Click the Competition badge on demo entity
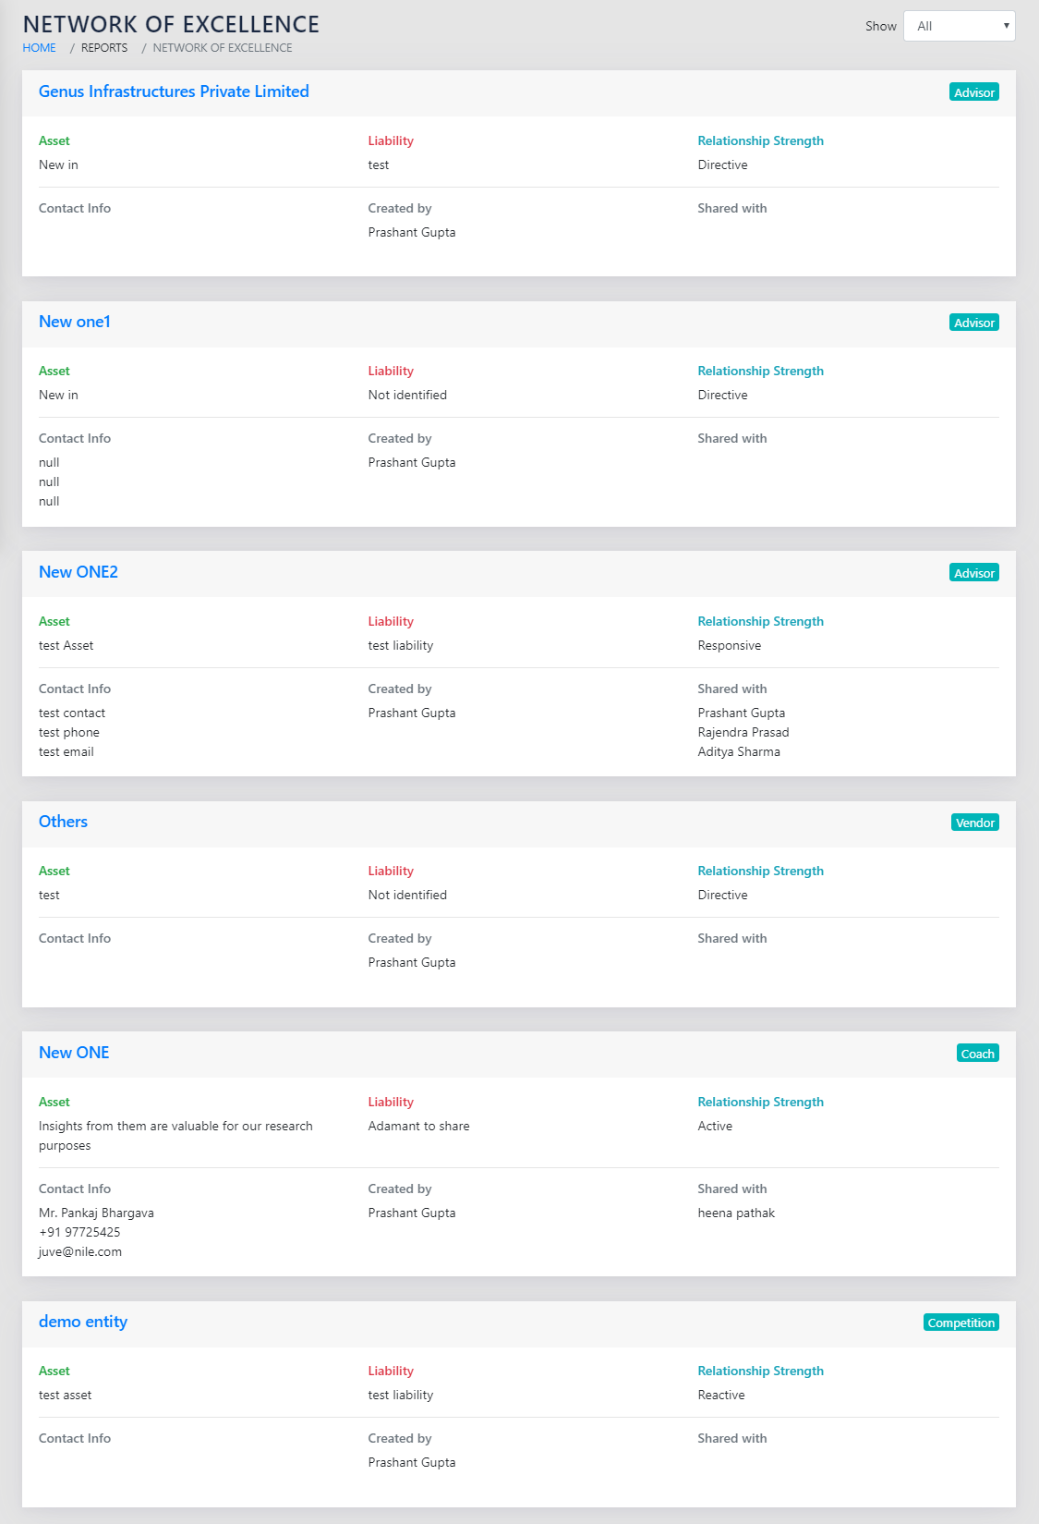Image resolution: width=1039 pixels, height=1524 pixels. coord(960,1323)
